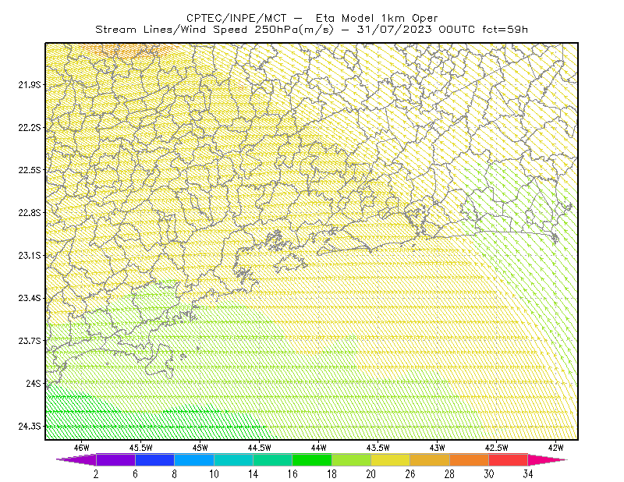Click the 42W longitude axis label
The image size is (624, 482).
click(x=556, y=448)
